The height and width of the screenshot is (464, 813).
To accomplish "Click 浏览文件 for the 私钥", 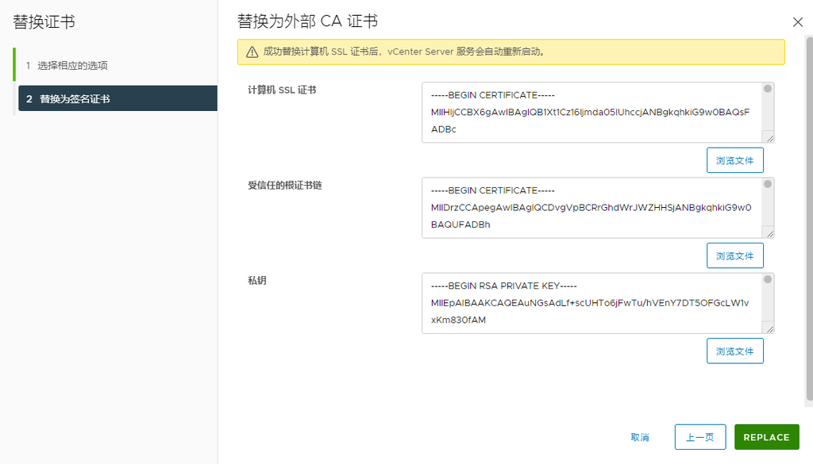I will [734, 351].
